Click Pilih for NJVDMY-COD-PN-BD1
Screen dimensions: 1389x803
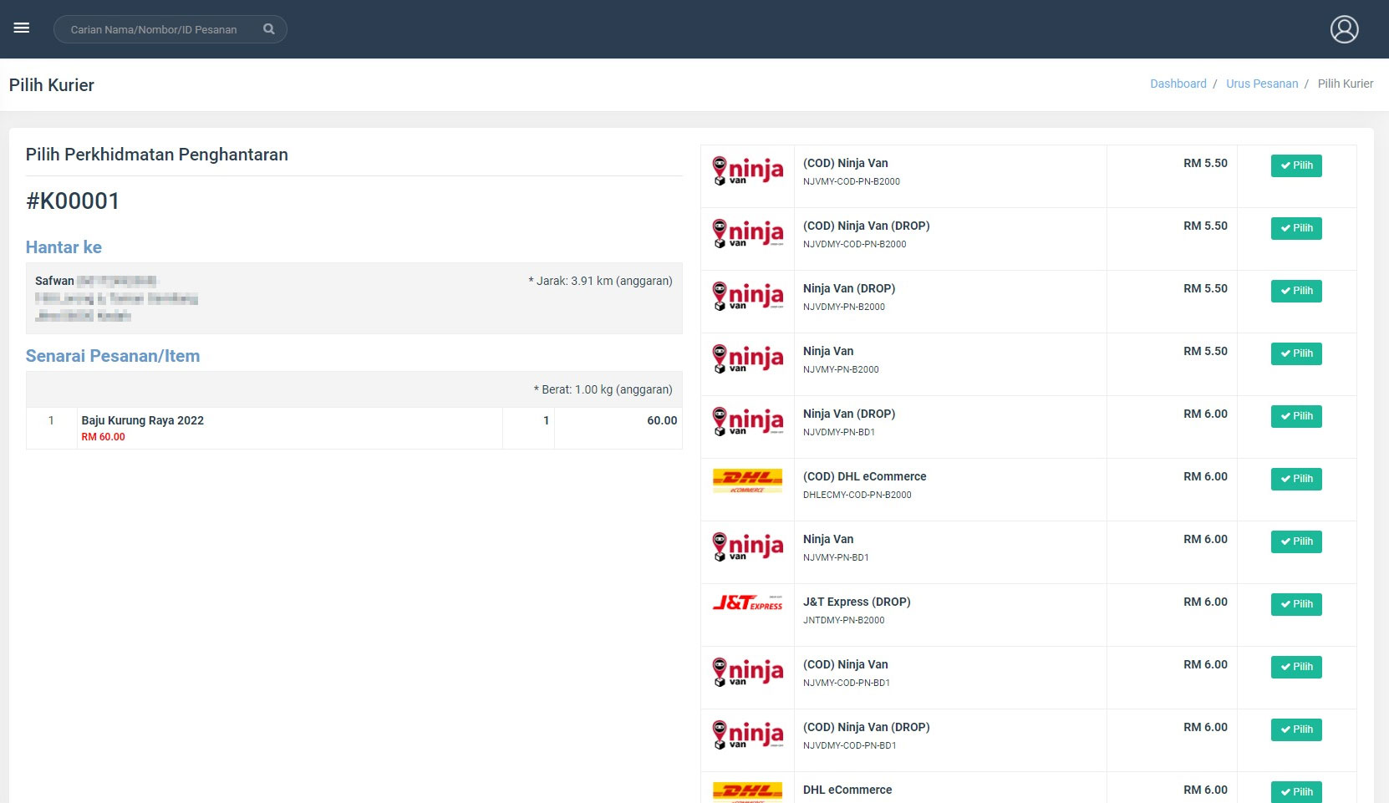click(1296, 729)
